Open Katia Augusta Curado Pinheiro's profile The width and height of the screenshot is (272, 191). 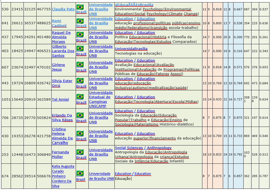(x=63, y=176)
